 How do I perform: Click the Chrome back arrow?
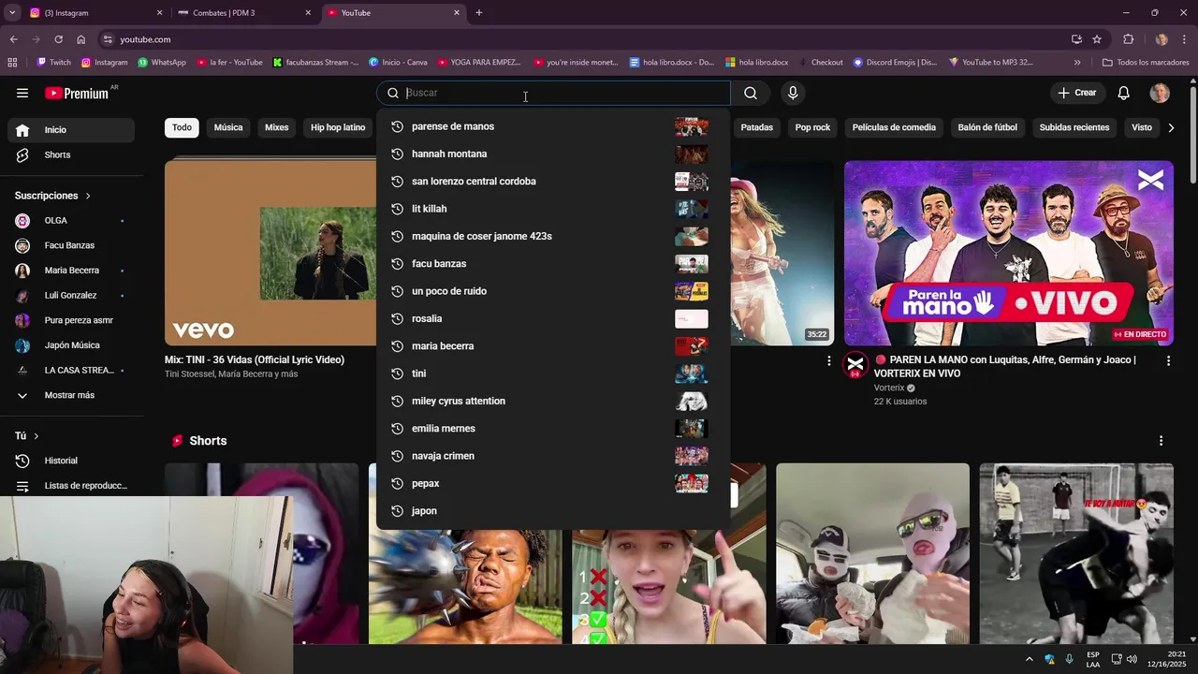13,39
